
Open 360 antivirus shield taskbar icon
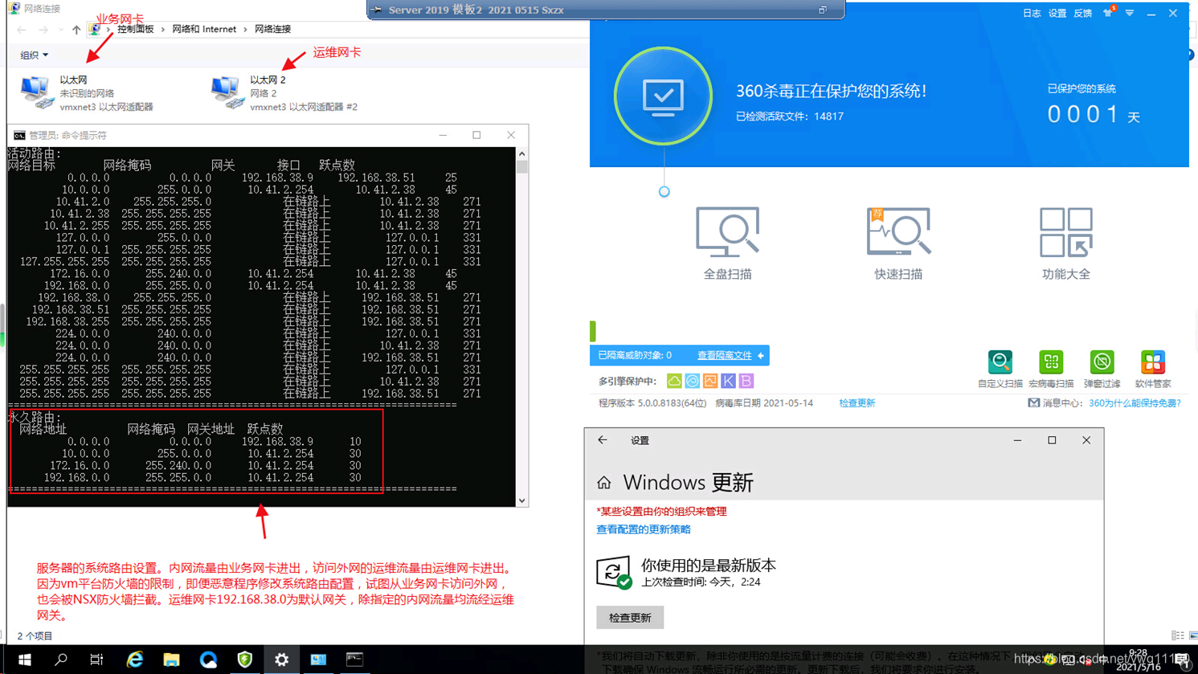coord(245,660)
